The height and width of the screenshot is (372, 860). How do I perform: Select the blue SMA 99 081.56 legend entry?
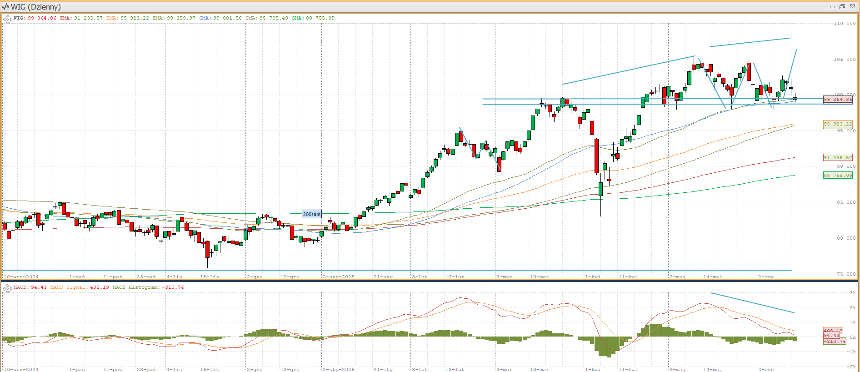[220, 18]
